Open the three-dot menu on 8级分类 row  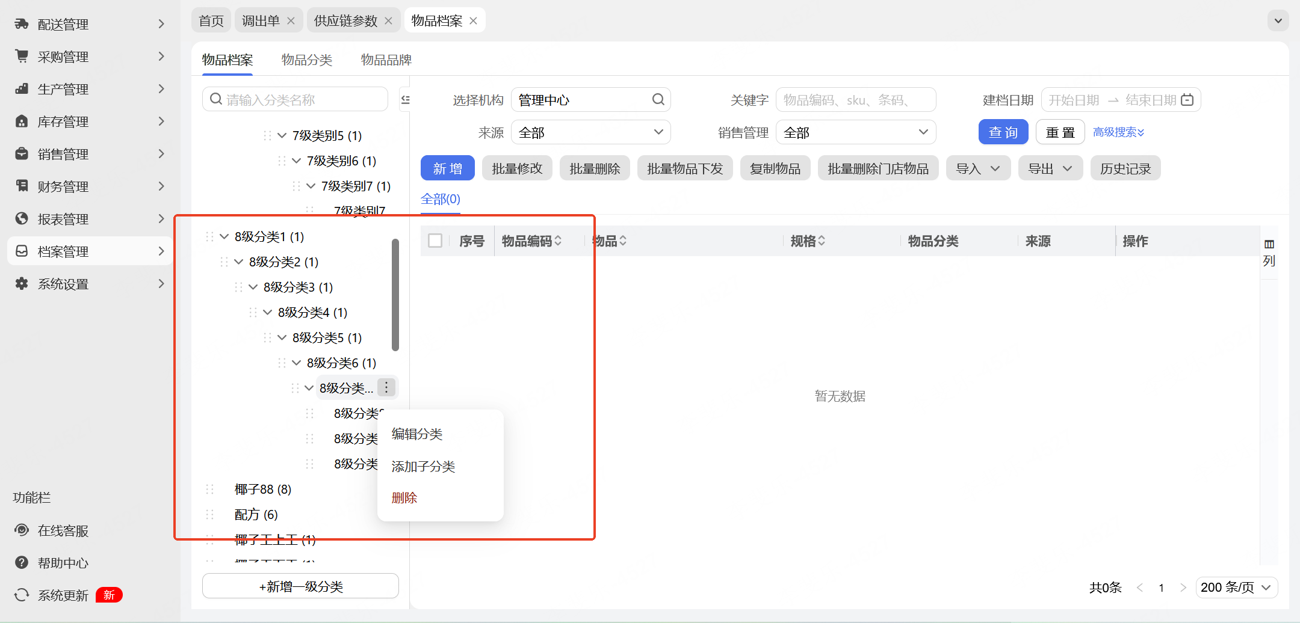[386, 388]
